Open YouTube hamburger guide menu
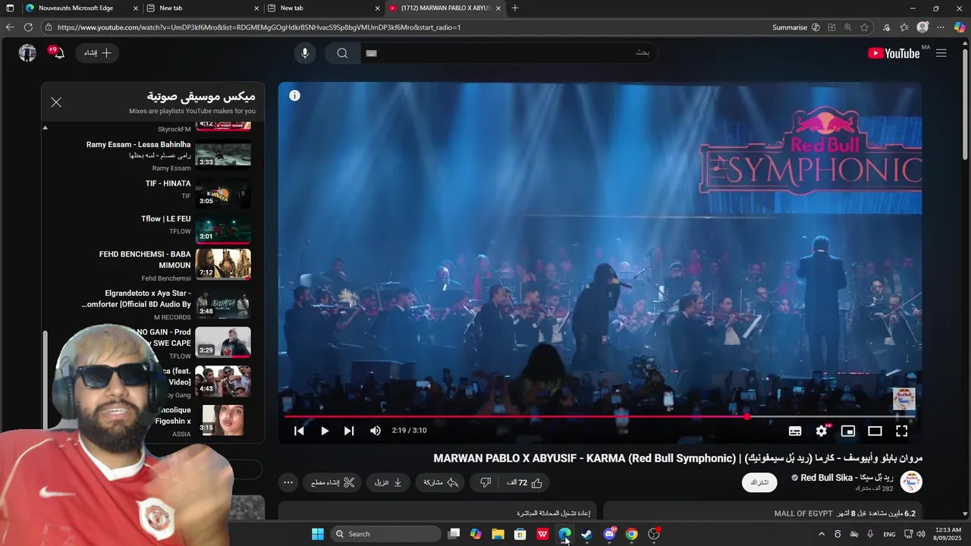The width and height of the screenshot is (971, 546). click(x=941, y=53)
